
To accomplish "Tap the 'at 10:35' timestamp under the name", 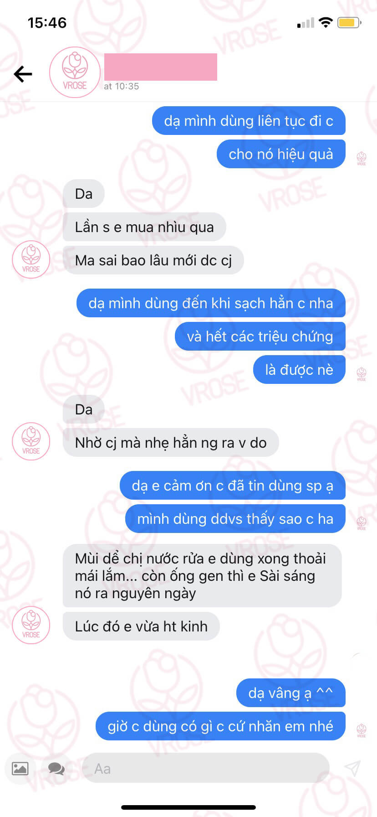I will point(121,86).
